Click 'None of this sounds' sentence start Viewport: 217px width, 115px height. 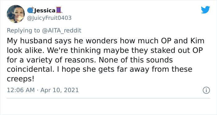pos(136,60)
